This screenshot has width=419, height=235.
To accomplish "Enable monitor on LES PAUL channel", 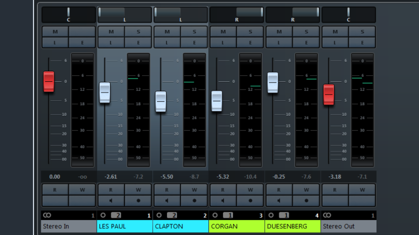I will 111,200.
